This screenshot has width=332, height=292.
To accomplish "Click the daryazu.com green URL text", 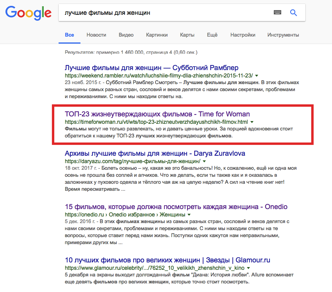I will coord(132,161).
